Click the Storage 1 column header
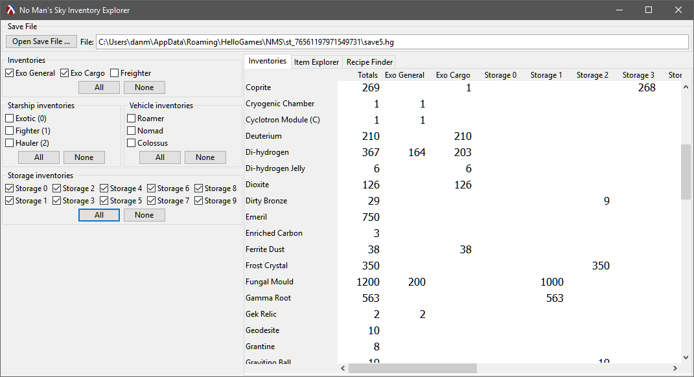 (547, 75)
